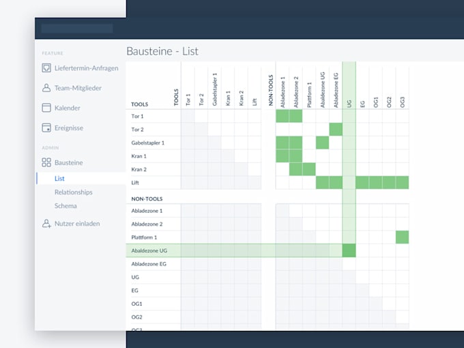This screenshot has height=348, width=464.
Task: Click the Plattform 1 row label
Action: pos(144,237)
